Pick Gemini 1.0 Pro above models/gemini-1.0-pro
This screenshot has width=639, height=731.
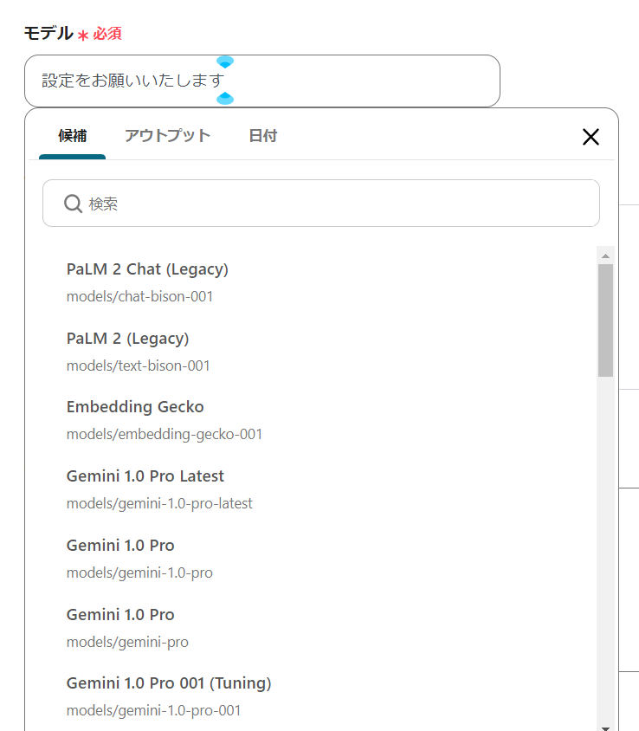click(x=120, y=546)
